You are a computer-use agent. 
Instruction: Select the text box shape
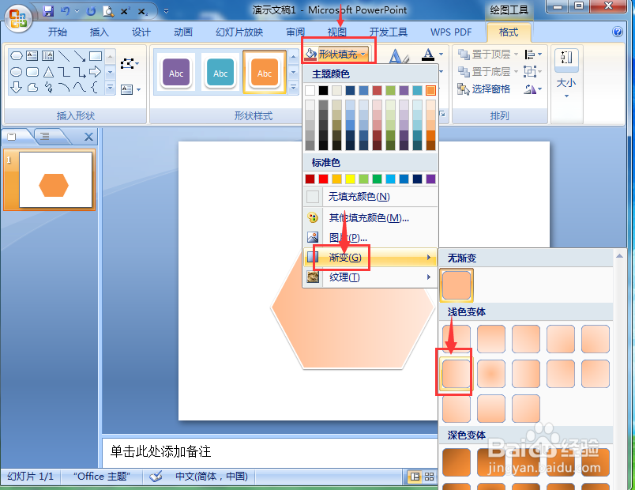pos(32,56)
